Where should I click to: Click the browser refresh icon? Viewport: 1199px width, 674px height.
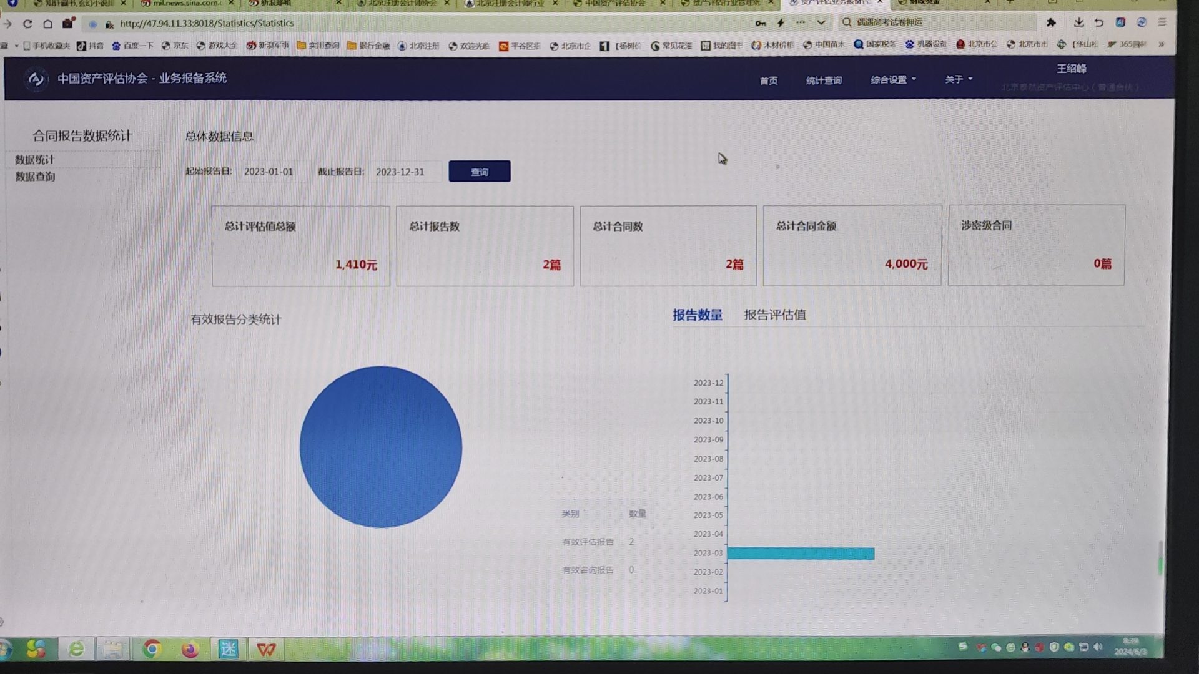point(27,24)
